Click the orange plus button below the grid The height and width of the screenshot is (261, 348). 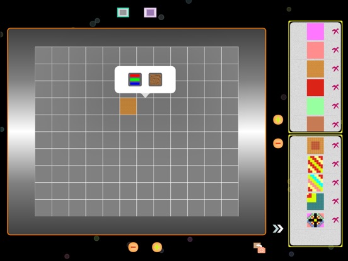point(157,247)
